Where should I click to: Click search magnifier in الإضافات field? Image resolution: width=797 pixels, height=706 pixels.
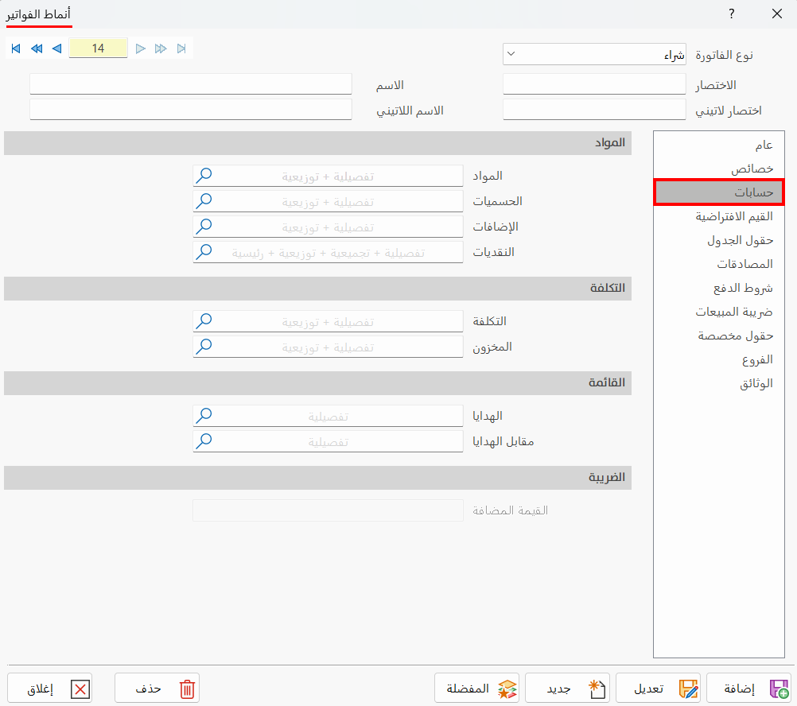point(204,226)
